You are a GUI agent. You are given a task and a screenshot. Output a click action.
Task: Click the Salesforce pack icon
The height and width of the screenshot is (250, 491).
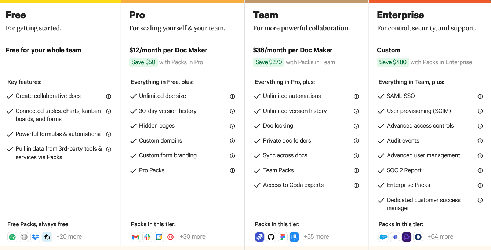[x=383, y=237]
